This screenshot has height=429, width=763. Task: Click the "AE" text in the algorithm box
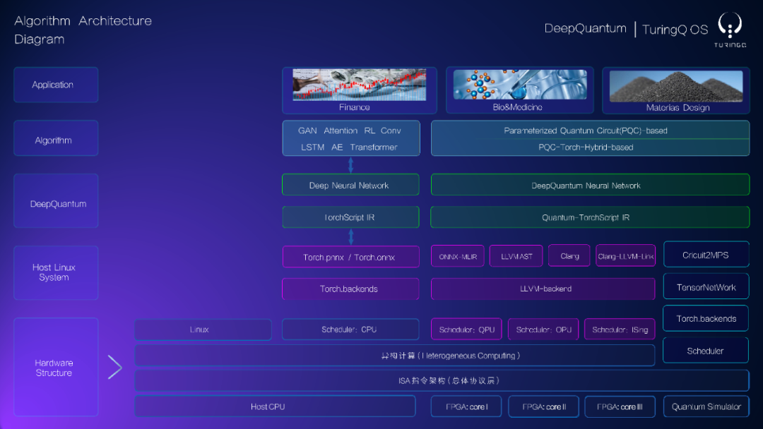coord(337,147)
